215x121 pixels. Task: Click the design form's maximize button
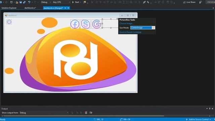(x=128, y=15)
